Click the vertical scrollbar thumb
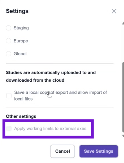 pos(123,97)
